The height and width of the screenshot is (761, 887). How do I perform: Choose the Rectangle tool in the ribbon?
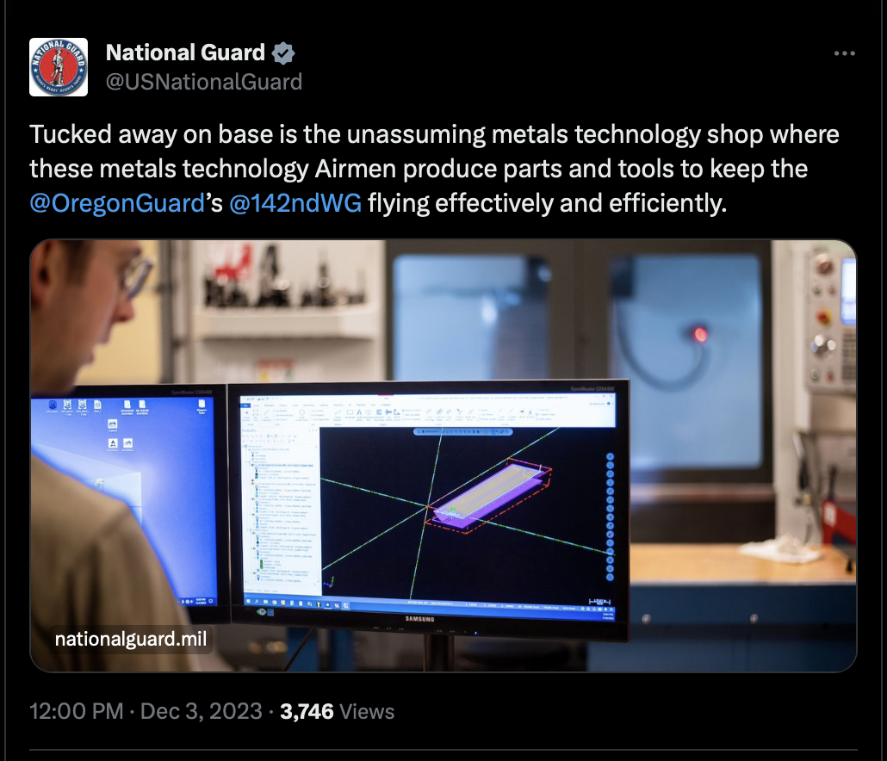350,414
